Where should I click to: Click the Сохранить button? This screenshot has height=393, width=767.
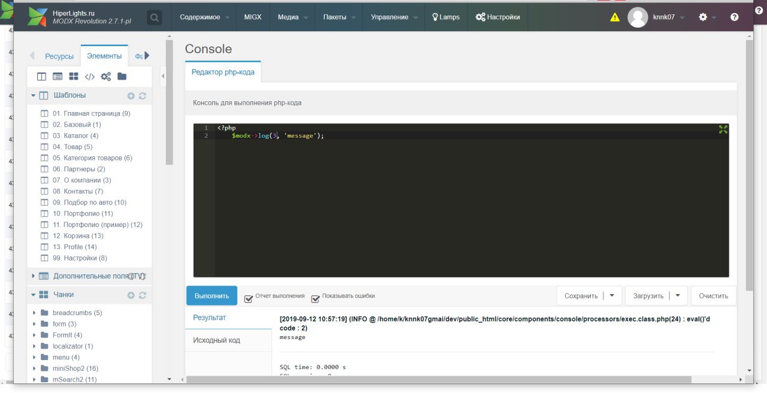click(x=581, y=295)
